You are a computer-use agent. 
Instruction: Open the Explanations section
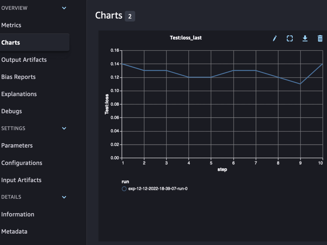pos(19,94)
